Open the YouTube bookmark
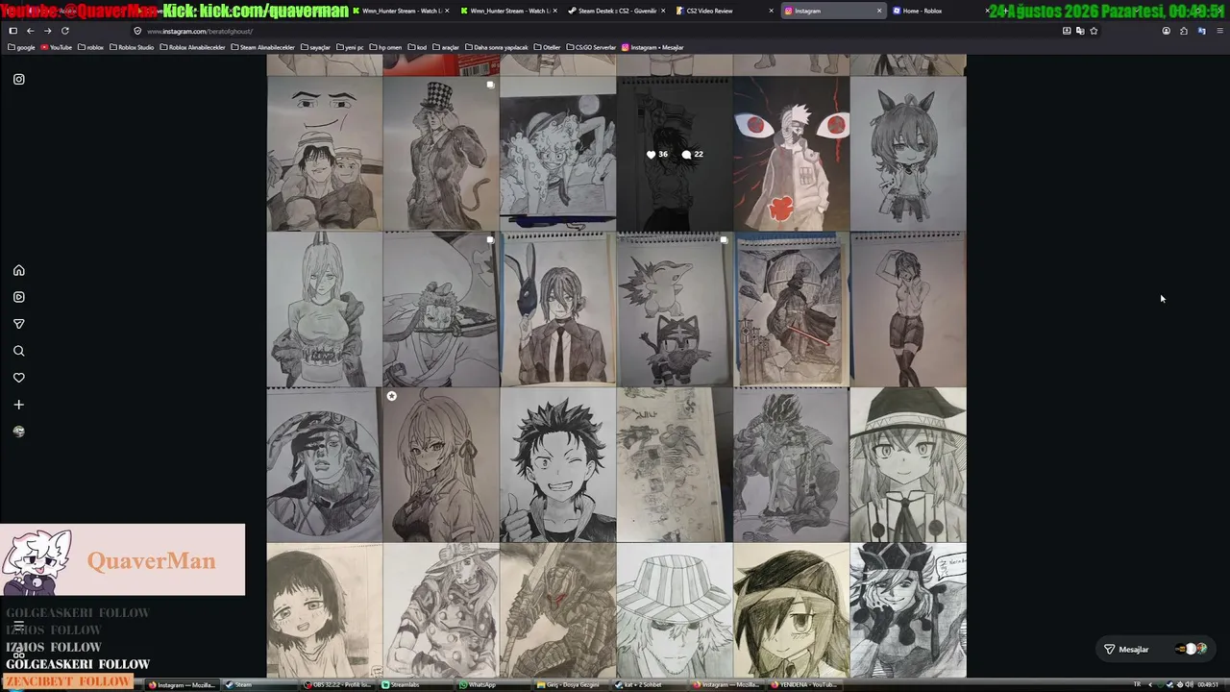The height and width of the screenshot is (692, 1230). 57,47
